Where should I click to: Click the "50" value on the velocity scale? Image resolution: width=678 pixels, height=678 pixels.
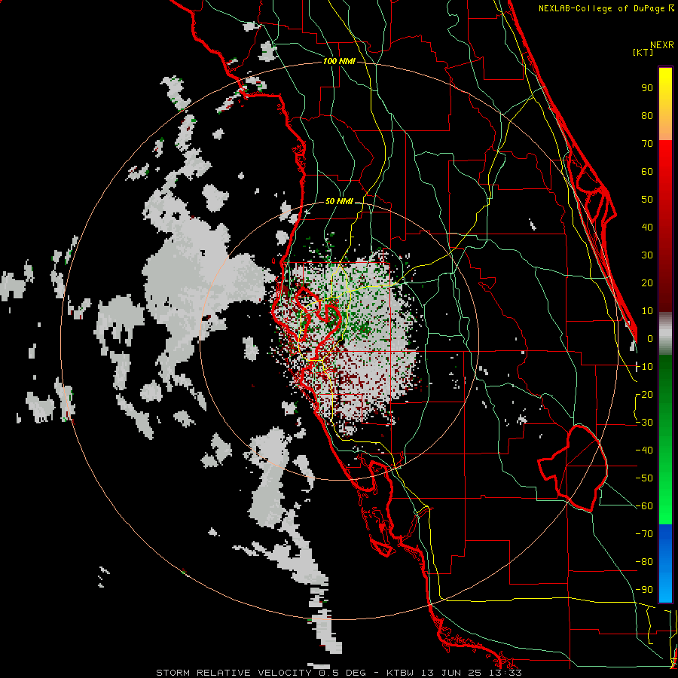click(647, 200)
